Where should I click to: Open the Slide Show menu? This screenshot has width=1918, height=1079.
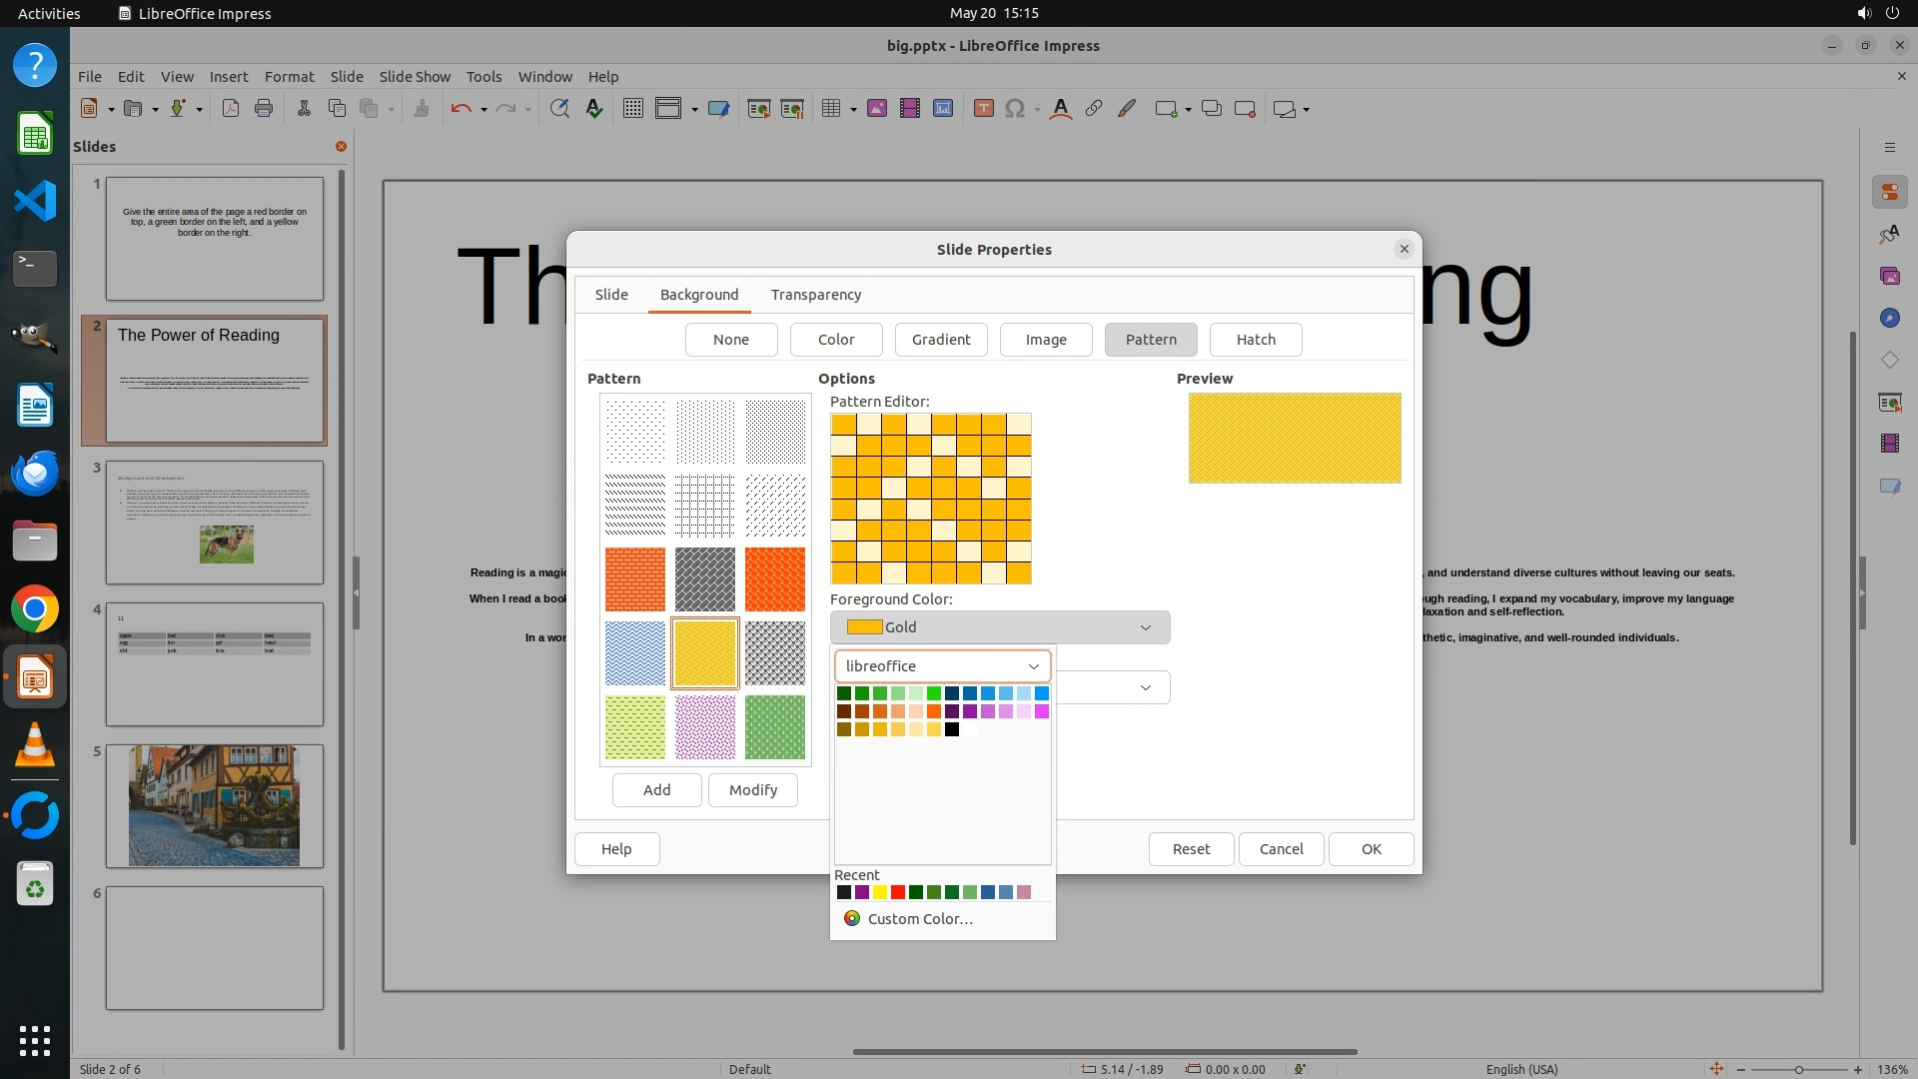point(415,77)
